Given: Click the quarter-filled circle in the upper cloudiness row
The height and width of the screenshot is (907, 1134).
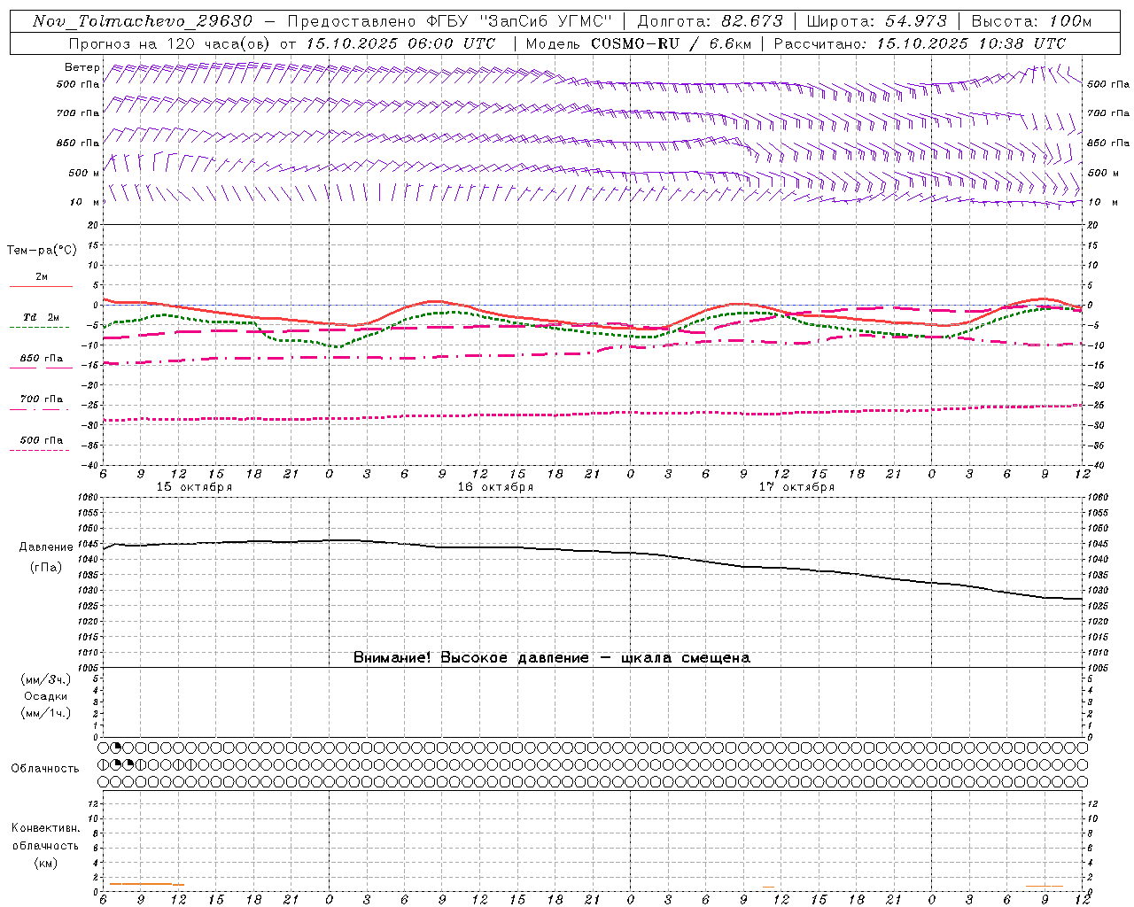Looking at the screenshot, I should point(115,748).
